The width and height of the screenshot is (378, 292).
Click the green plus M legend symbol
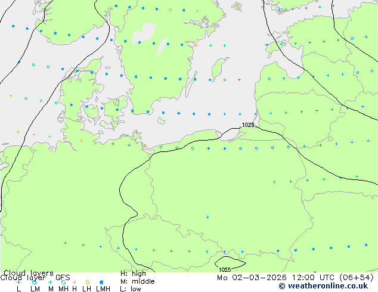(50, 282)
